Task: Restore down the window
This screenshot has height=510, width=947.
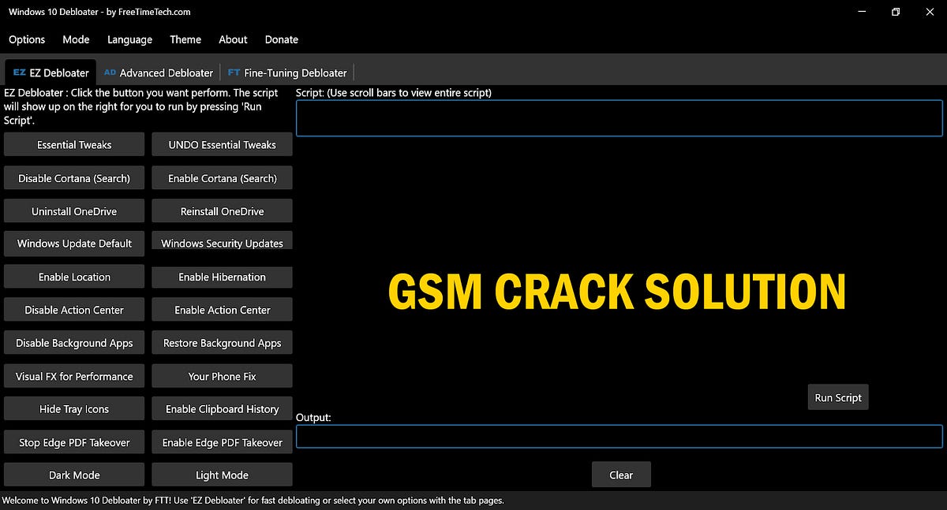Action: pos(896,12)
